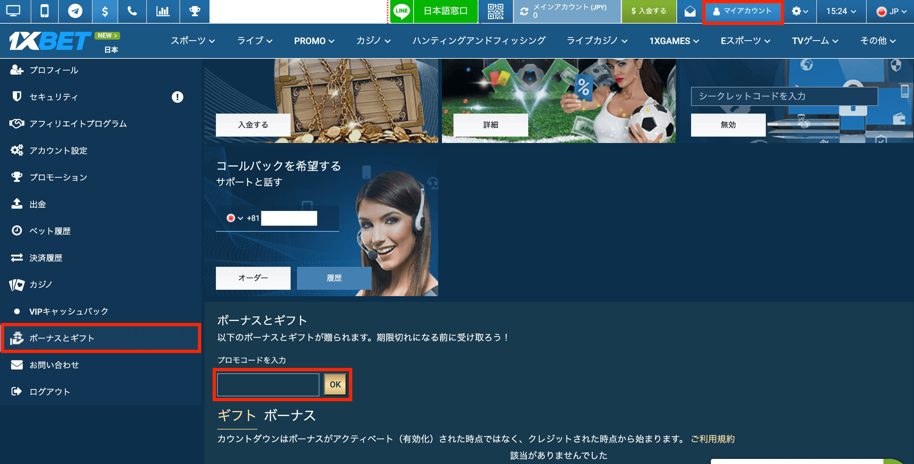Click the ボーナスとギフト gift hand icon

16,338
